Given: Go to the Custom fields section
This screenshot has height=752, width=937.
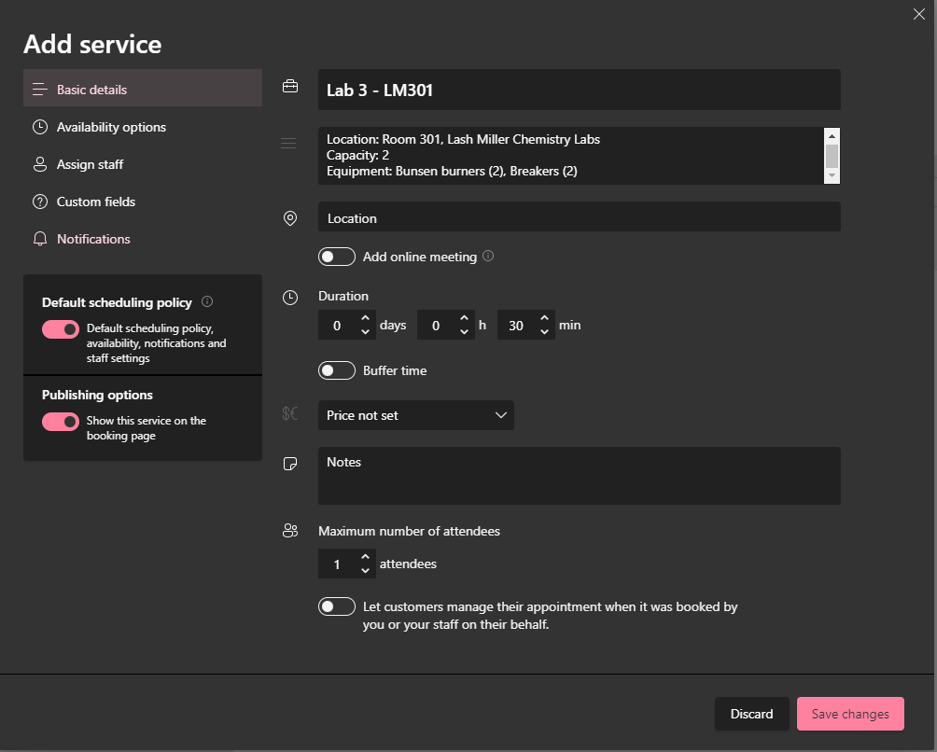Looking at the screenshot, I should pyautogui.click(x=96, y=202).
